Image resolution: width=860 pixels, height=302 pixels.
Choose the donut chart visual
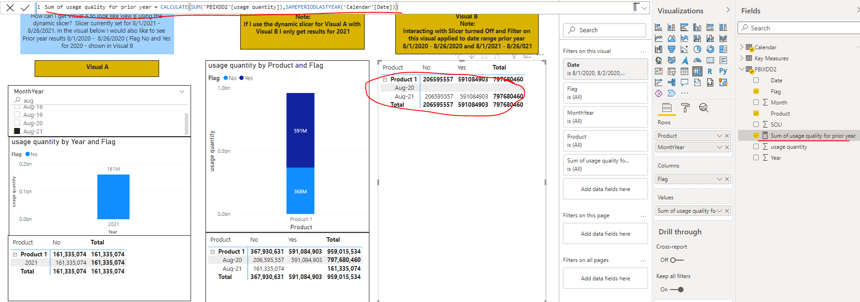pyautogui.click(x=710, y=49)
